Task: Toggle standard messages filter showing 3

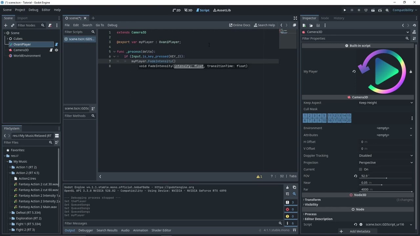Action: (x=290, y=203)
